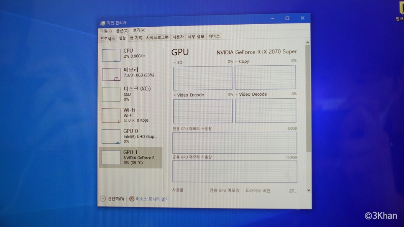The width and height of the screenshot is (404, 227).
Task: Open the 파일(F) menu
Action: pos(106,31)
